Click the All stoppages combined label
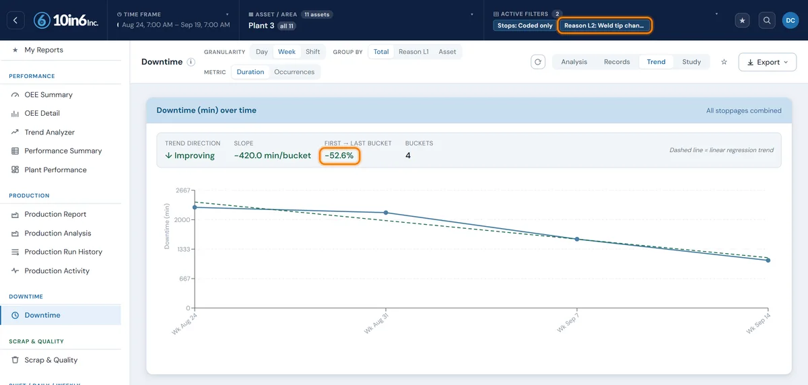The image size is (808, 385). tap(744, 110)
